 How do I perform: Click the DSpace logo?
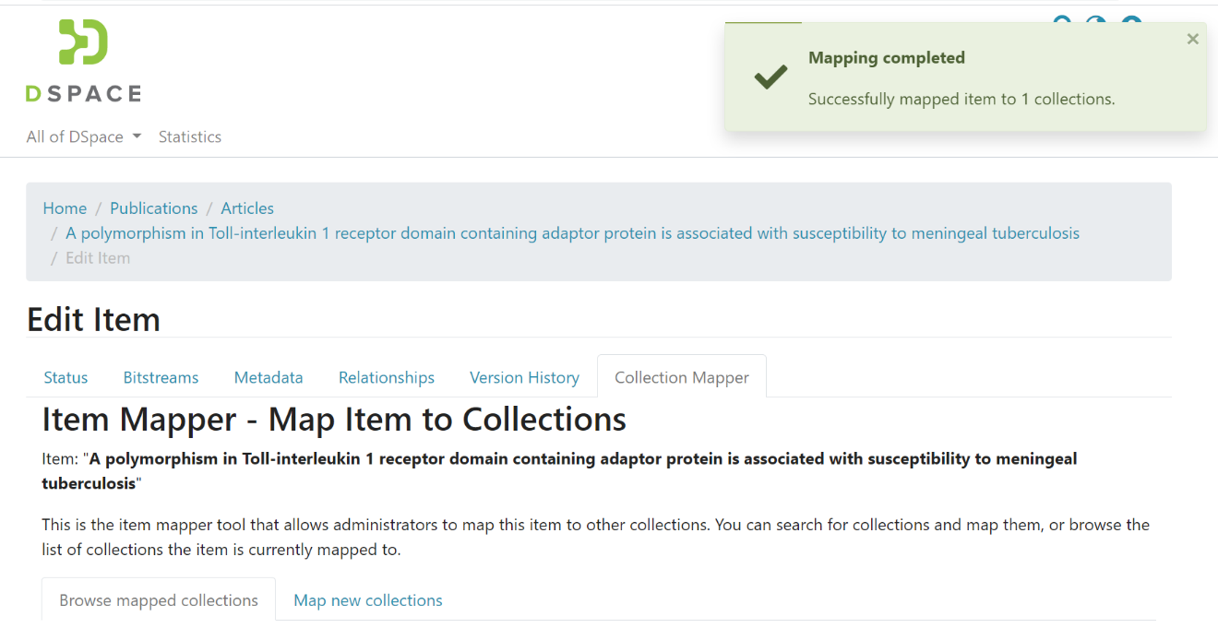click(x=83, y=60)
